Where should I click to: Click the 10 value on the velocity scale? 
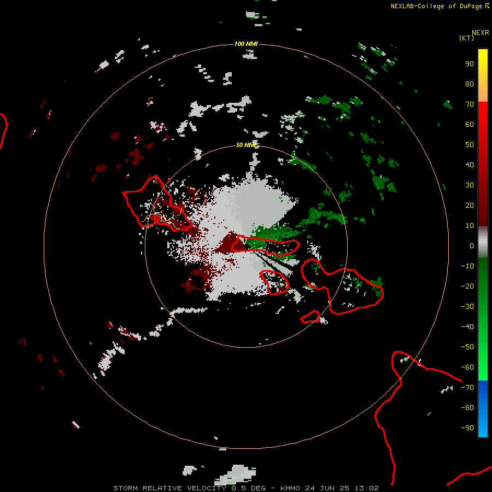(470, 226)
